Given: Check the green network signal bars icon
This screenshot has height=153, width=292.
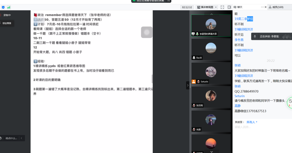Looking at the screenshot, I should click(x=9, y=7).
